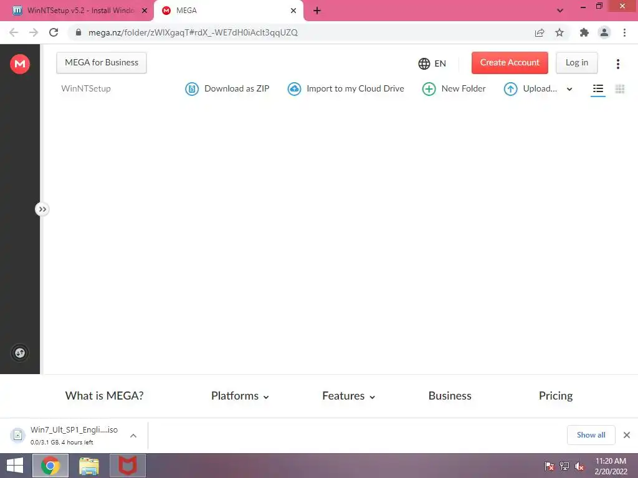Expand the Features menu
The width and height of the screenshot is (638, 478).
348,396
